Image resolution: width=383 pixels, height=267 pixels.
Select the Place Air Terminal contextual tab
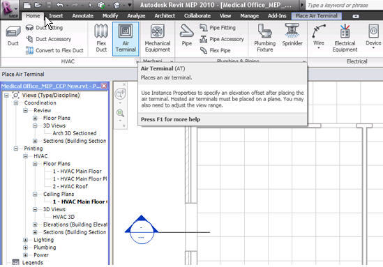(317, 16)
